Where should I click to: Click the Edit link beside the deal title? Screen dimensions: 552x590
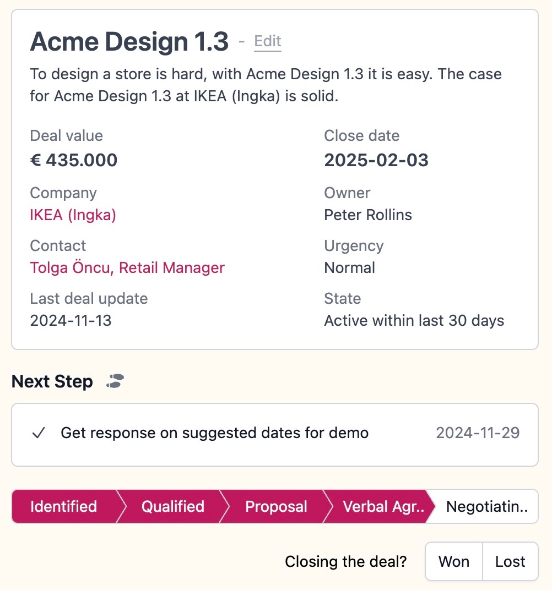click(x=267, y=41)
